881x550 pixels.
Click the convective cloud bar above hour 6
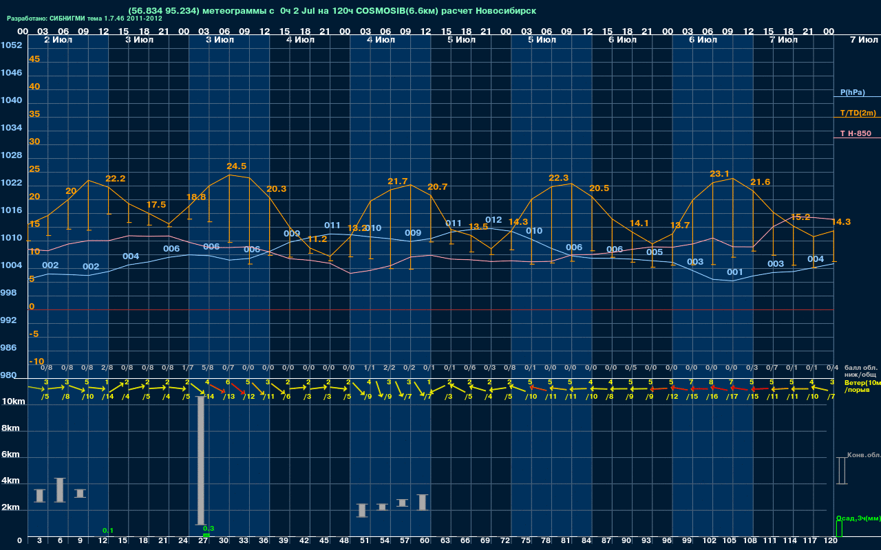point(60,490)
